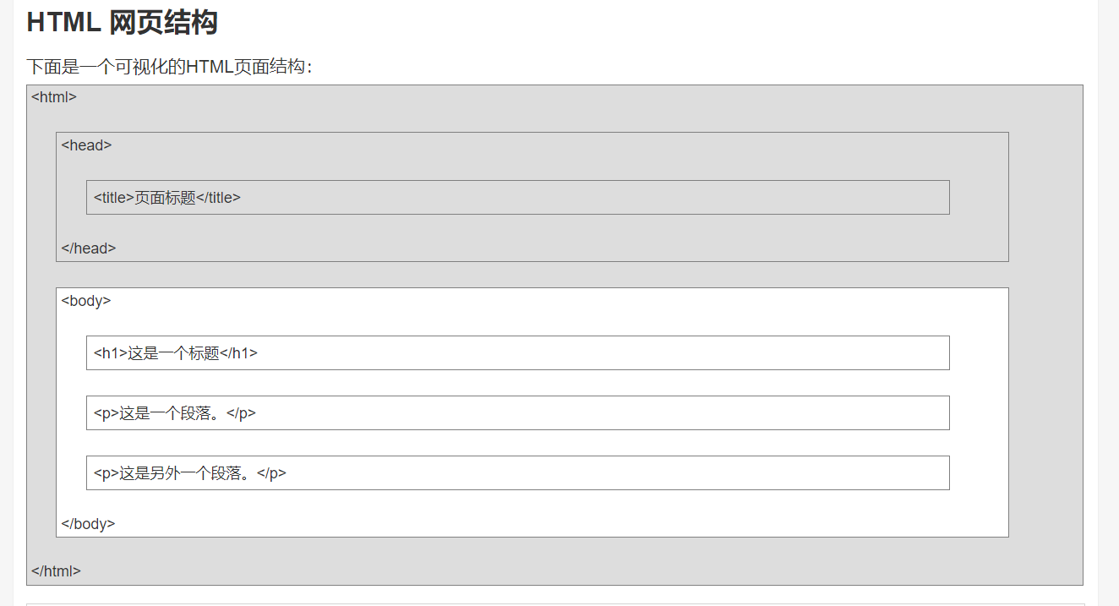Click the opening <head> tag text
Viewport: 1119px width, 606px height.
pyautogui.click(x=86, y=145)
